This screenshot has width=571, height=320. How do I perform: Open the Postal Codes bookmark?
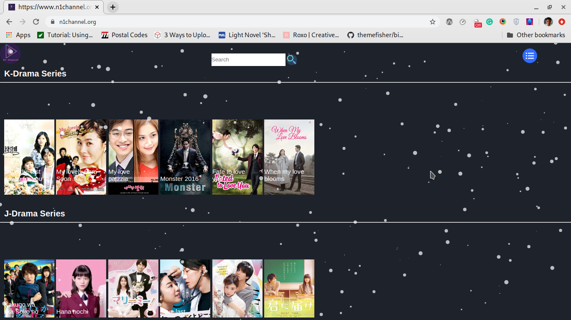[x=125, y=35]
